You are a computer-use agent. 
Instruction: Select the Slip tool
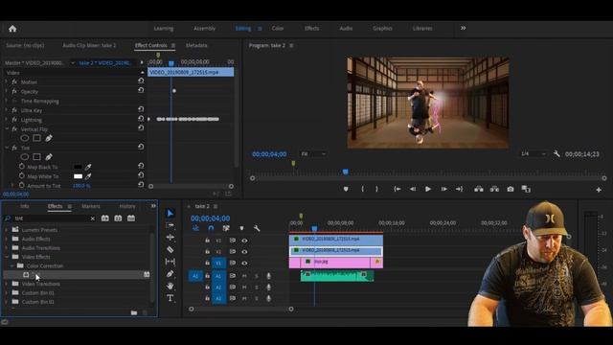click(x=170, y=262)
